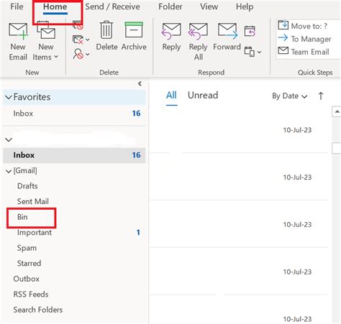This screenshot has height=324, width=341.
Task: Click the Reply with Meeting calendar icon
Action: [x=250, y=32]
